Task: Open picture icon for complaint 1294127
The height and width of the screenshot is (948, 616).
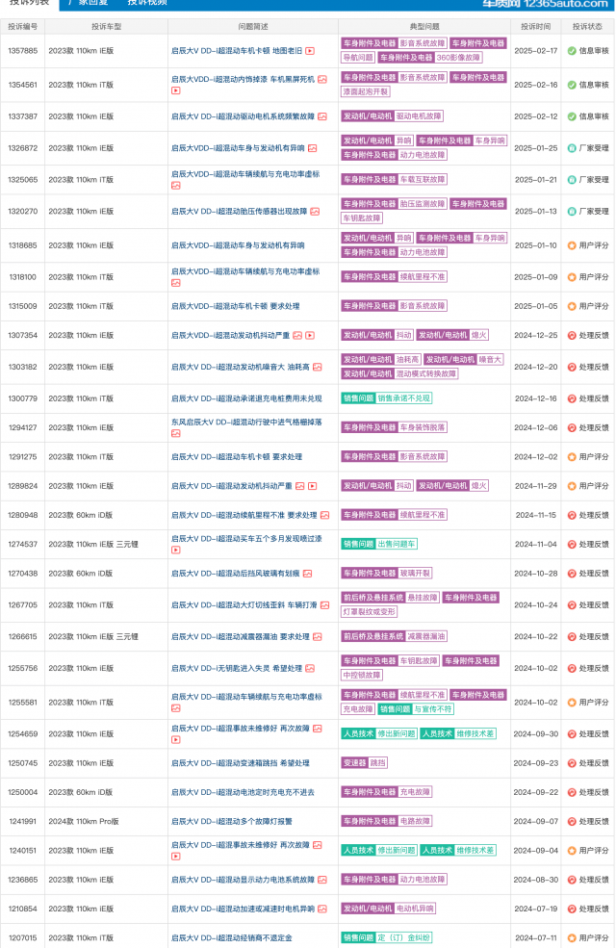Action: [x=176, y=433]
